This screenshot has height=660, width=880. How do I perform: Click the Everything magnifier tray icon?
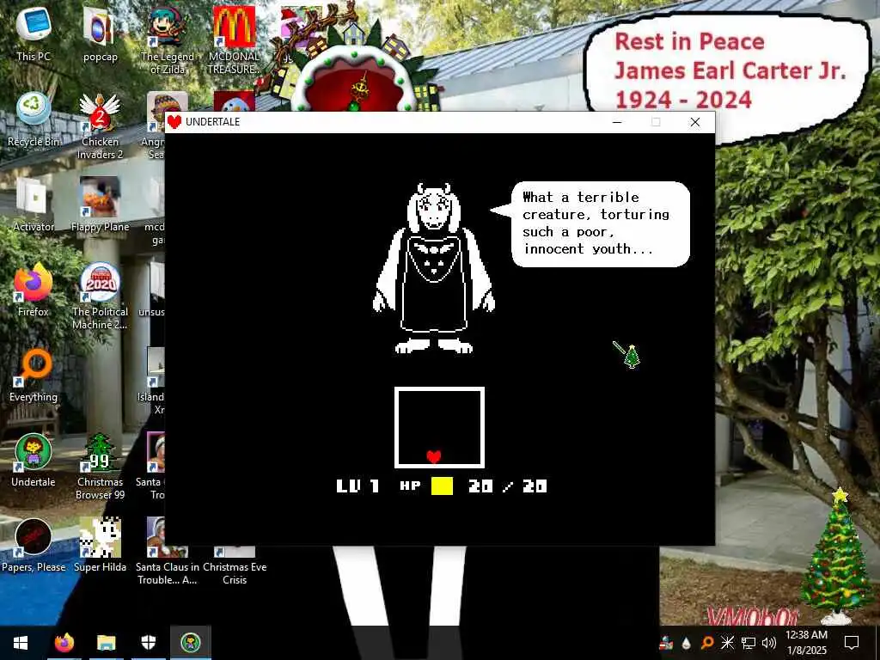[707, 643]
